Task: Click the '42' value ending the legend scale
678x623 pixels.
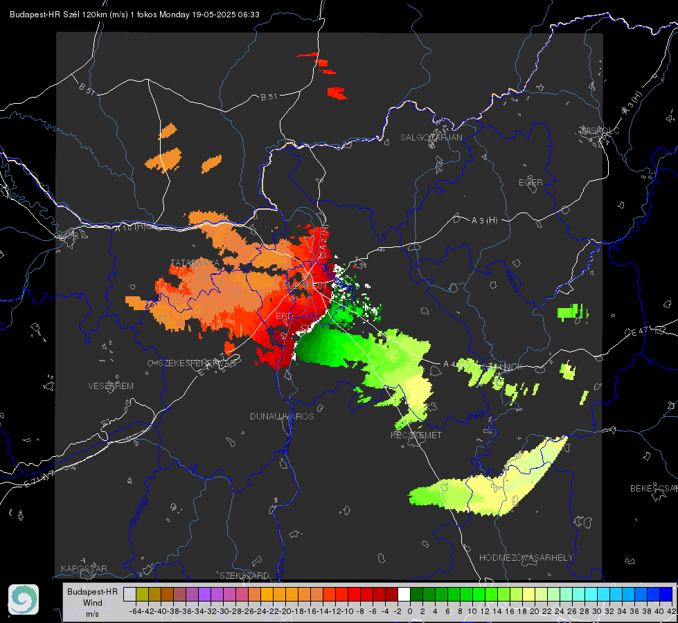Action: point(671,611)
